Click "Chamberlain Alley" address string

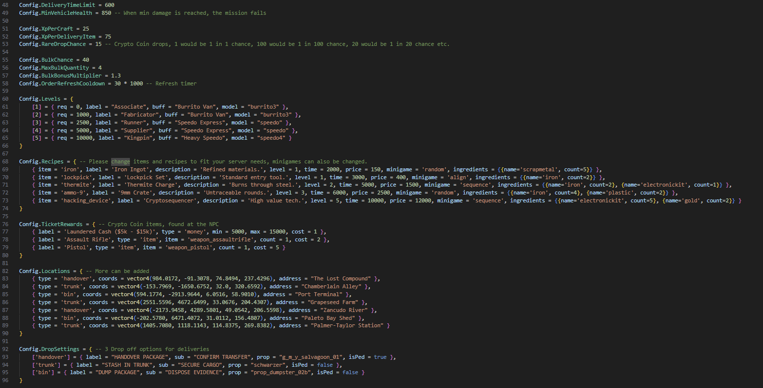pyautogui.click(x=331, y=286)
